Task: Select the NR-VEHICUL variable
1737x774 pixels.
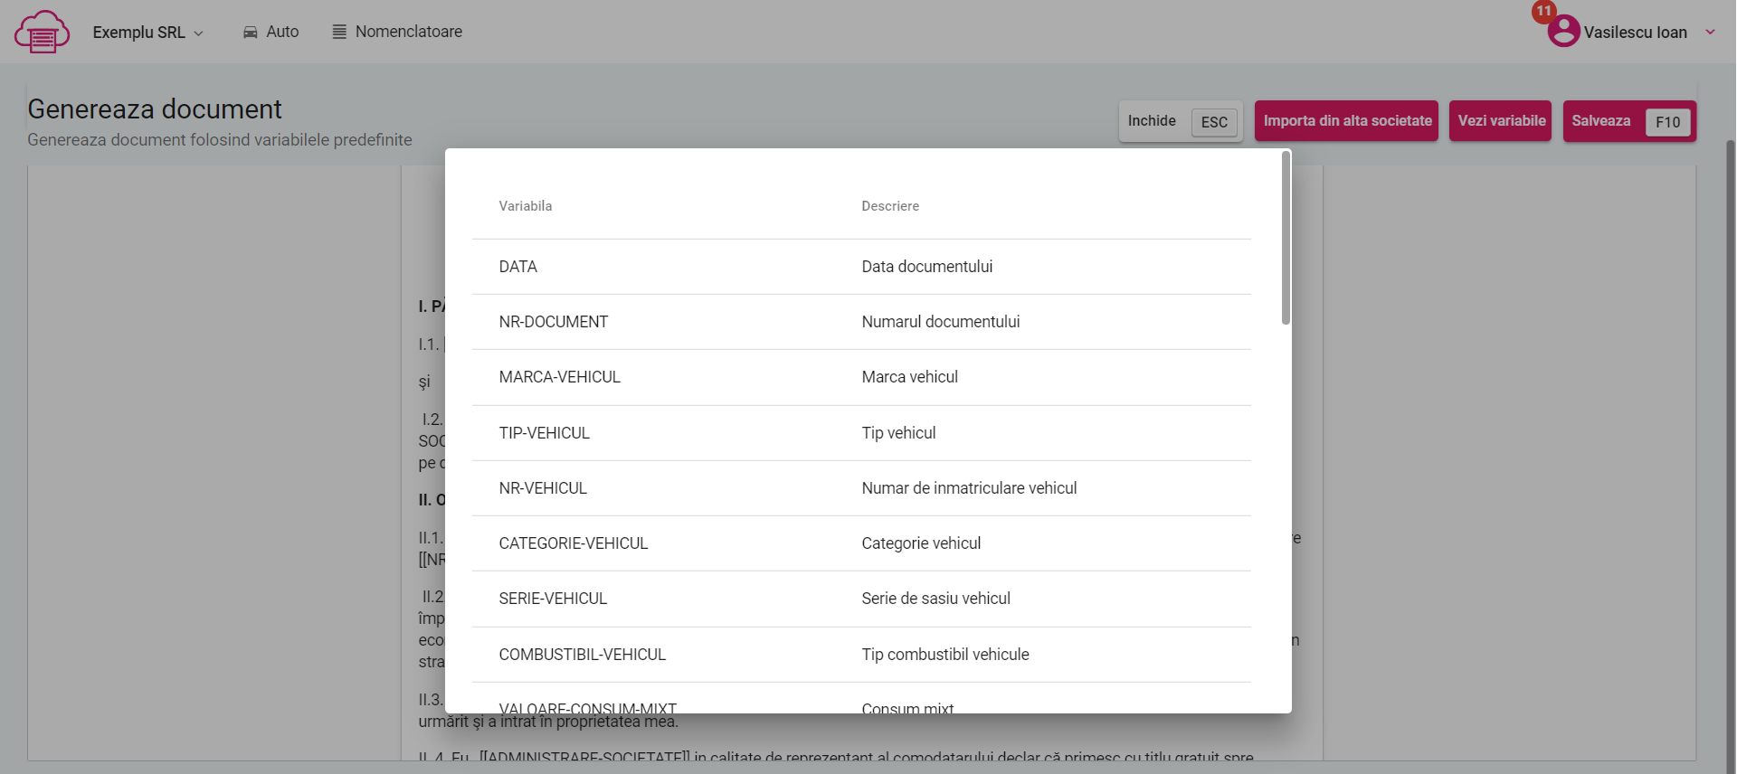Action: tap(543, 488)
